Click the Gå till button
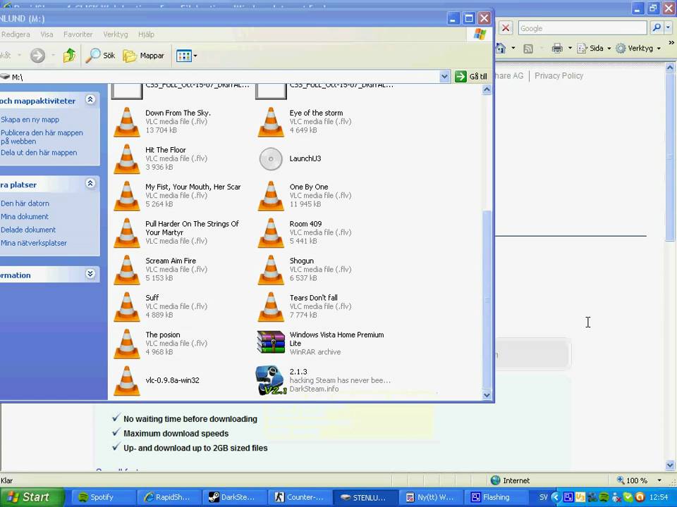The height and width of the screenshot is (507, 677). tap(471, 76)
